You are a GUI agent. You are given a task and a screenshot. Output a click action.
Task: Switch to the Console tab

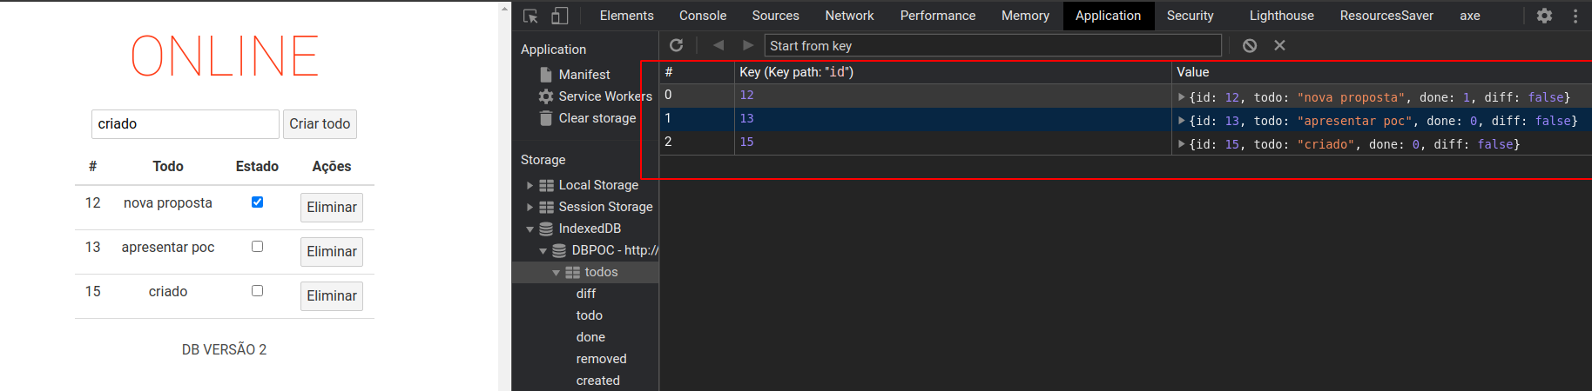point(702,16)
